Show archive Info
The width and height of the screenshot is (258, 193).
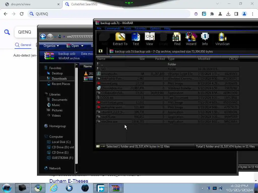point(205,39)
